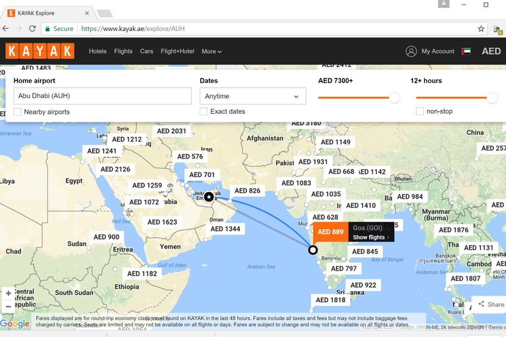Zoom in the map with plus button
This screenshot has height=337, width=506.
point(8,294)
